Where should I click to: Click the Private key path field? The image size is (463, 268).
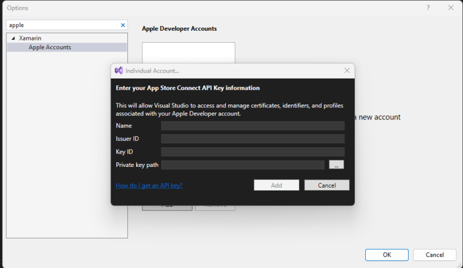tap(242, 165)
